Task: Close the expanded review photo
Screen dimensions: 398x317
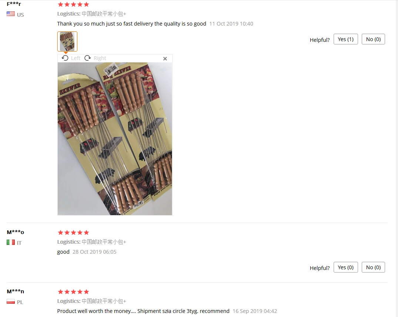Action: click(165, 59)
